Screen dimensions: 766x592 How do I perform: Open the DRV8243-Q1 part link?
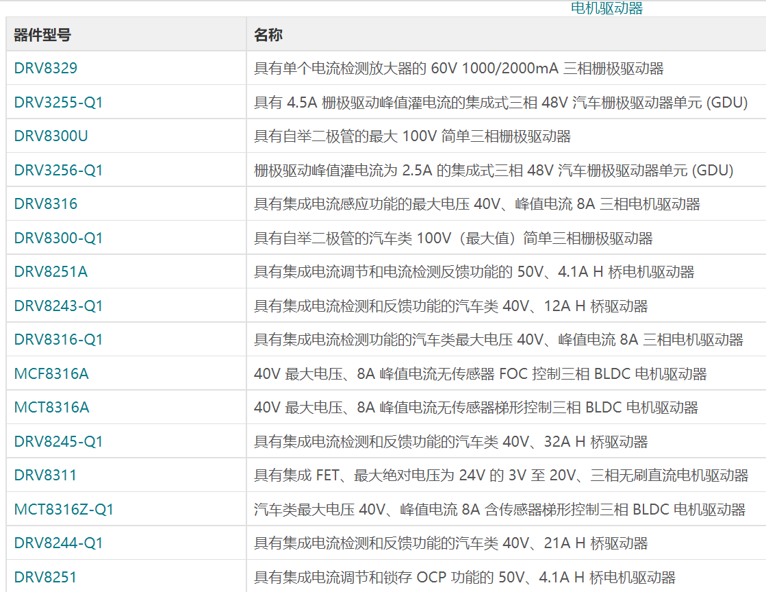pos(58,306)
